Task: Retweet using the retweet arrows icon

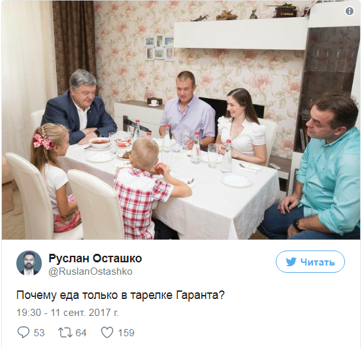Action: coord(65,332)
